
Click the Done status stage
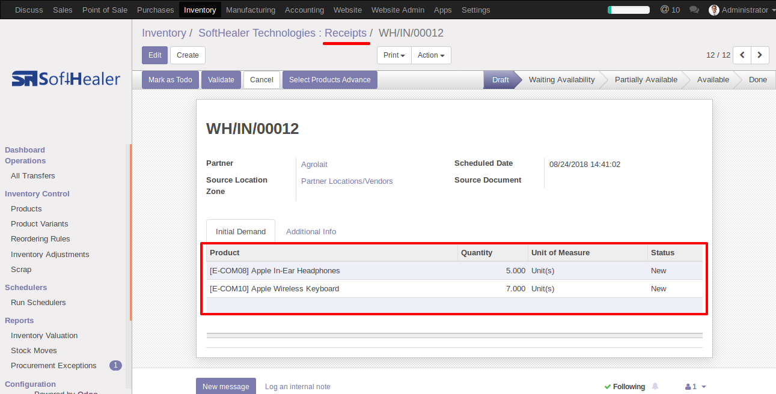[757, 80]
